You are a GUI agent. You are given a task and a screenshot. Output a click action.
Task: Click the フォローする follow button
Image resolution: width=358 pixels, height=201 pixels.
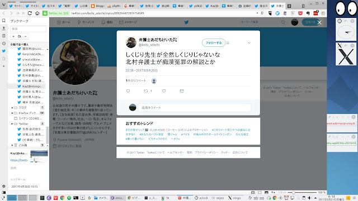(214, 43)
